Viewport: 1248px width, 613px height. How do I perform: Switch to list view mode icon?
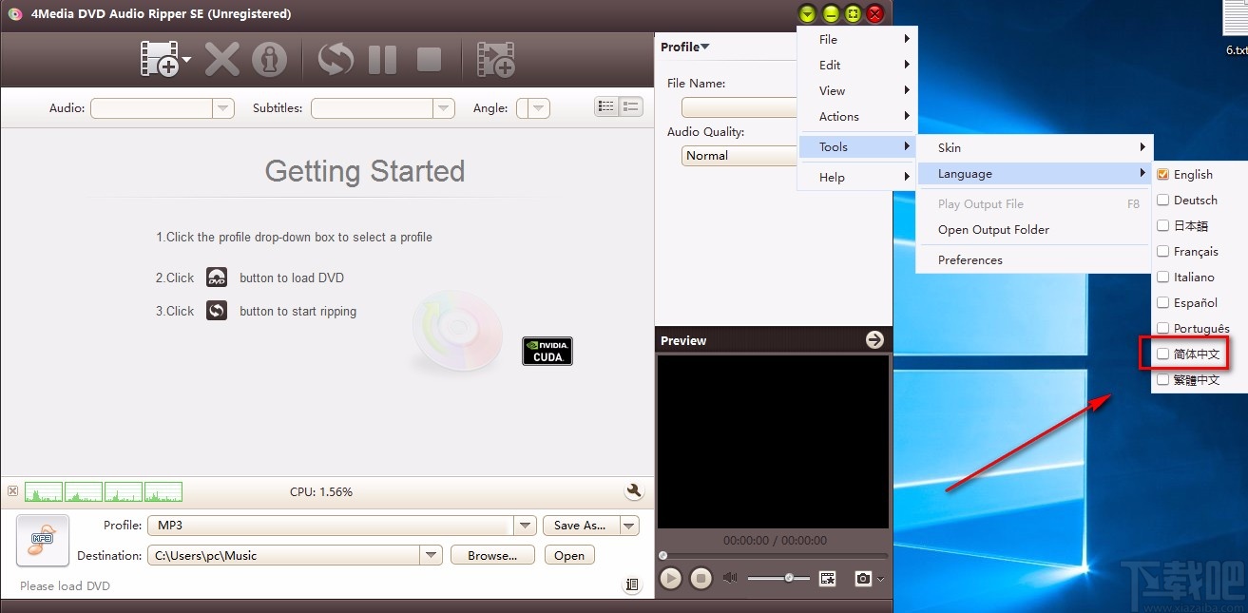click(606, 107)
